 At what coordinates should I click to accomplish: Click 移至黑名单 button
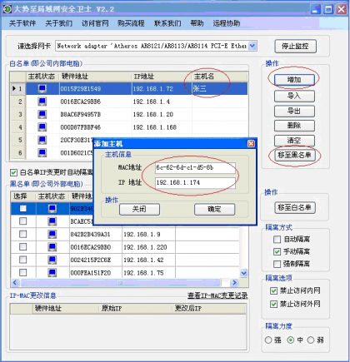click(295, 155)
